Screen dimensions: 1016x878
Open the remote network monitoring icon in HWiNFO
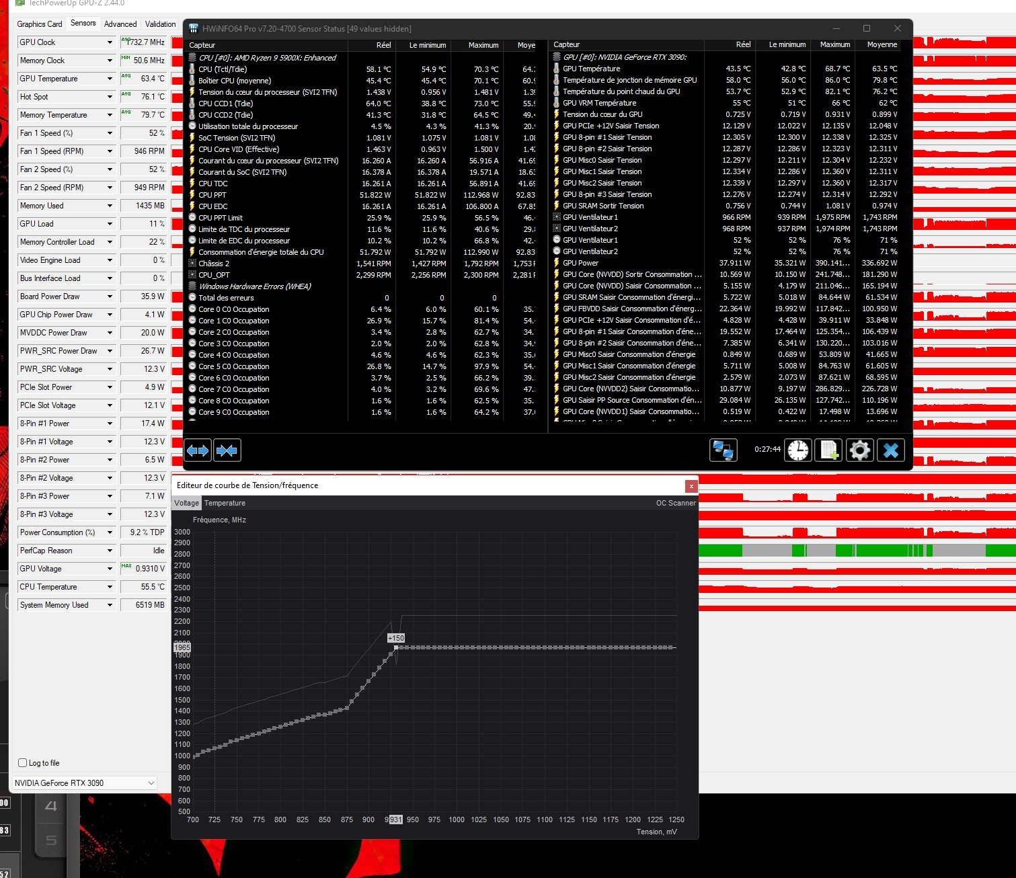click(724, 450)
